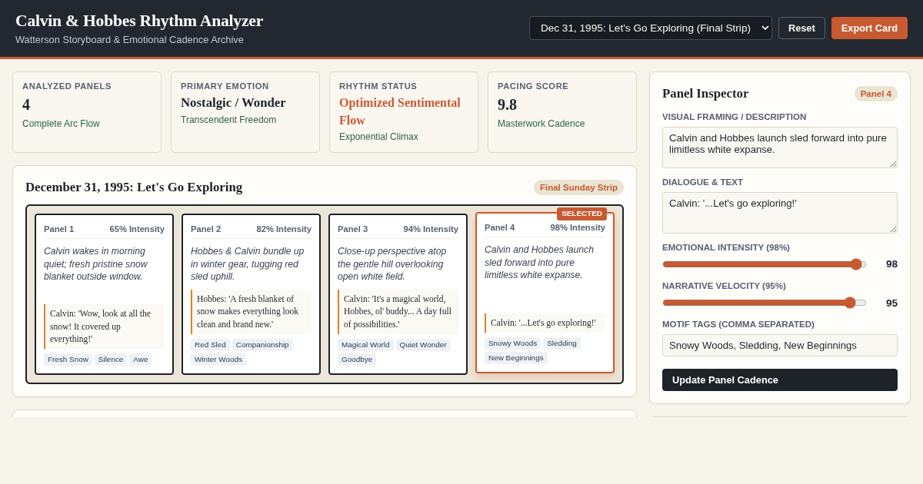This screenshot has width=923, height=484.
Task: Click the 'December 31, 1995: Let's Go Exploring' heading
Action: coord(134,187)
